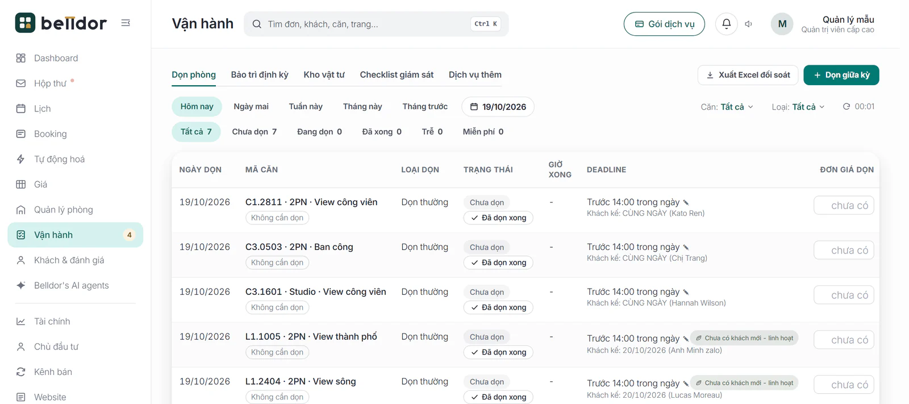Filter by Đang dọn status
This screenshot has height=404, width=909.
pos(319,132)
